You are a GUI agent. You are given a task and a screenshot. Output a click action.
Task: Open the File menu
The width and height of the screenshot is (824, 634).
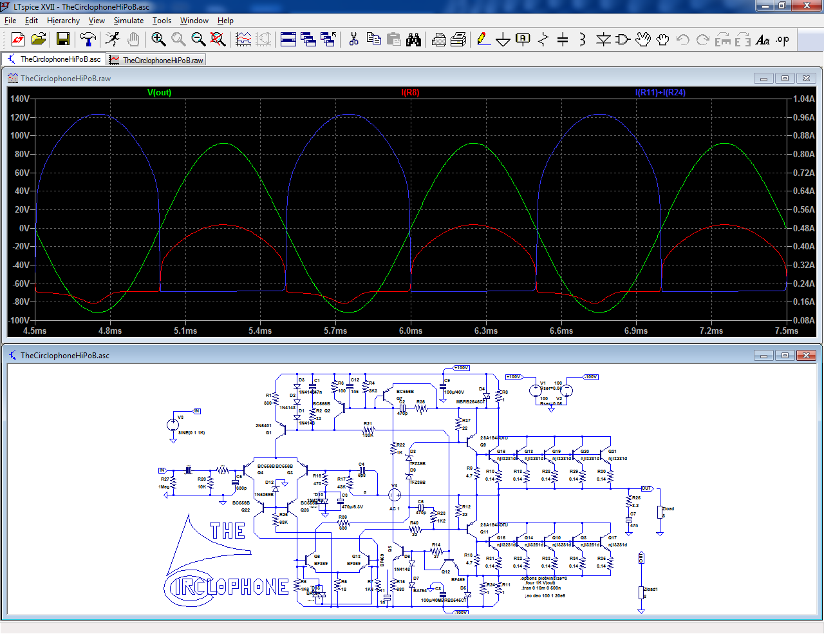coord(10,21)
